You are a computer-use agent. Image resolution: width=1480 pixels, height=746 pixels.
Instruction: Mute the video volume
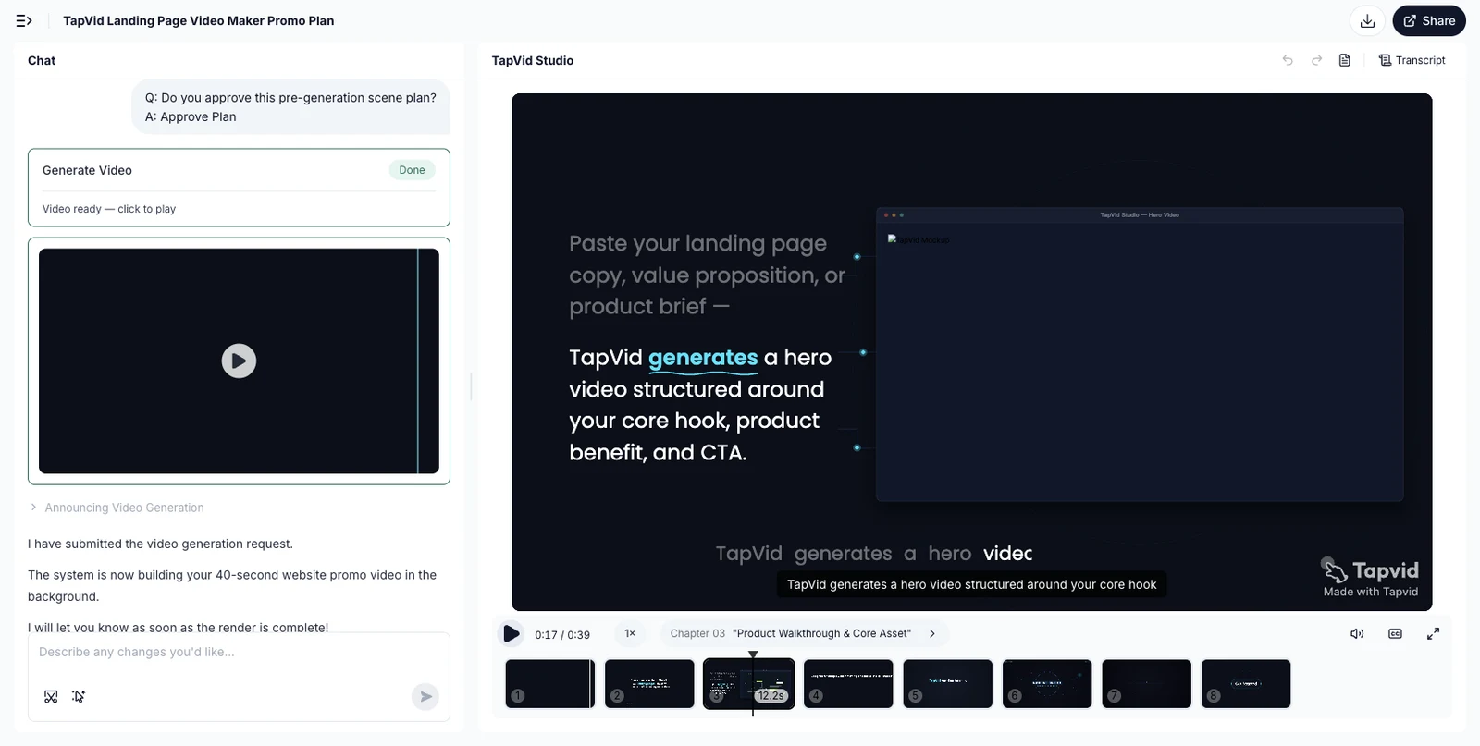pyautogui.click(x=1357, y=633)
